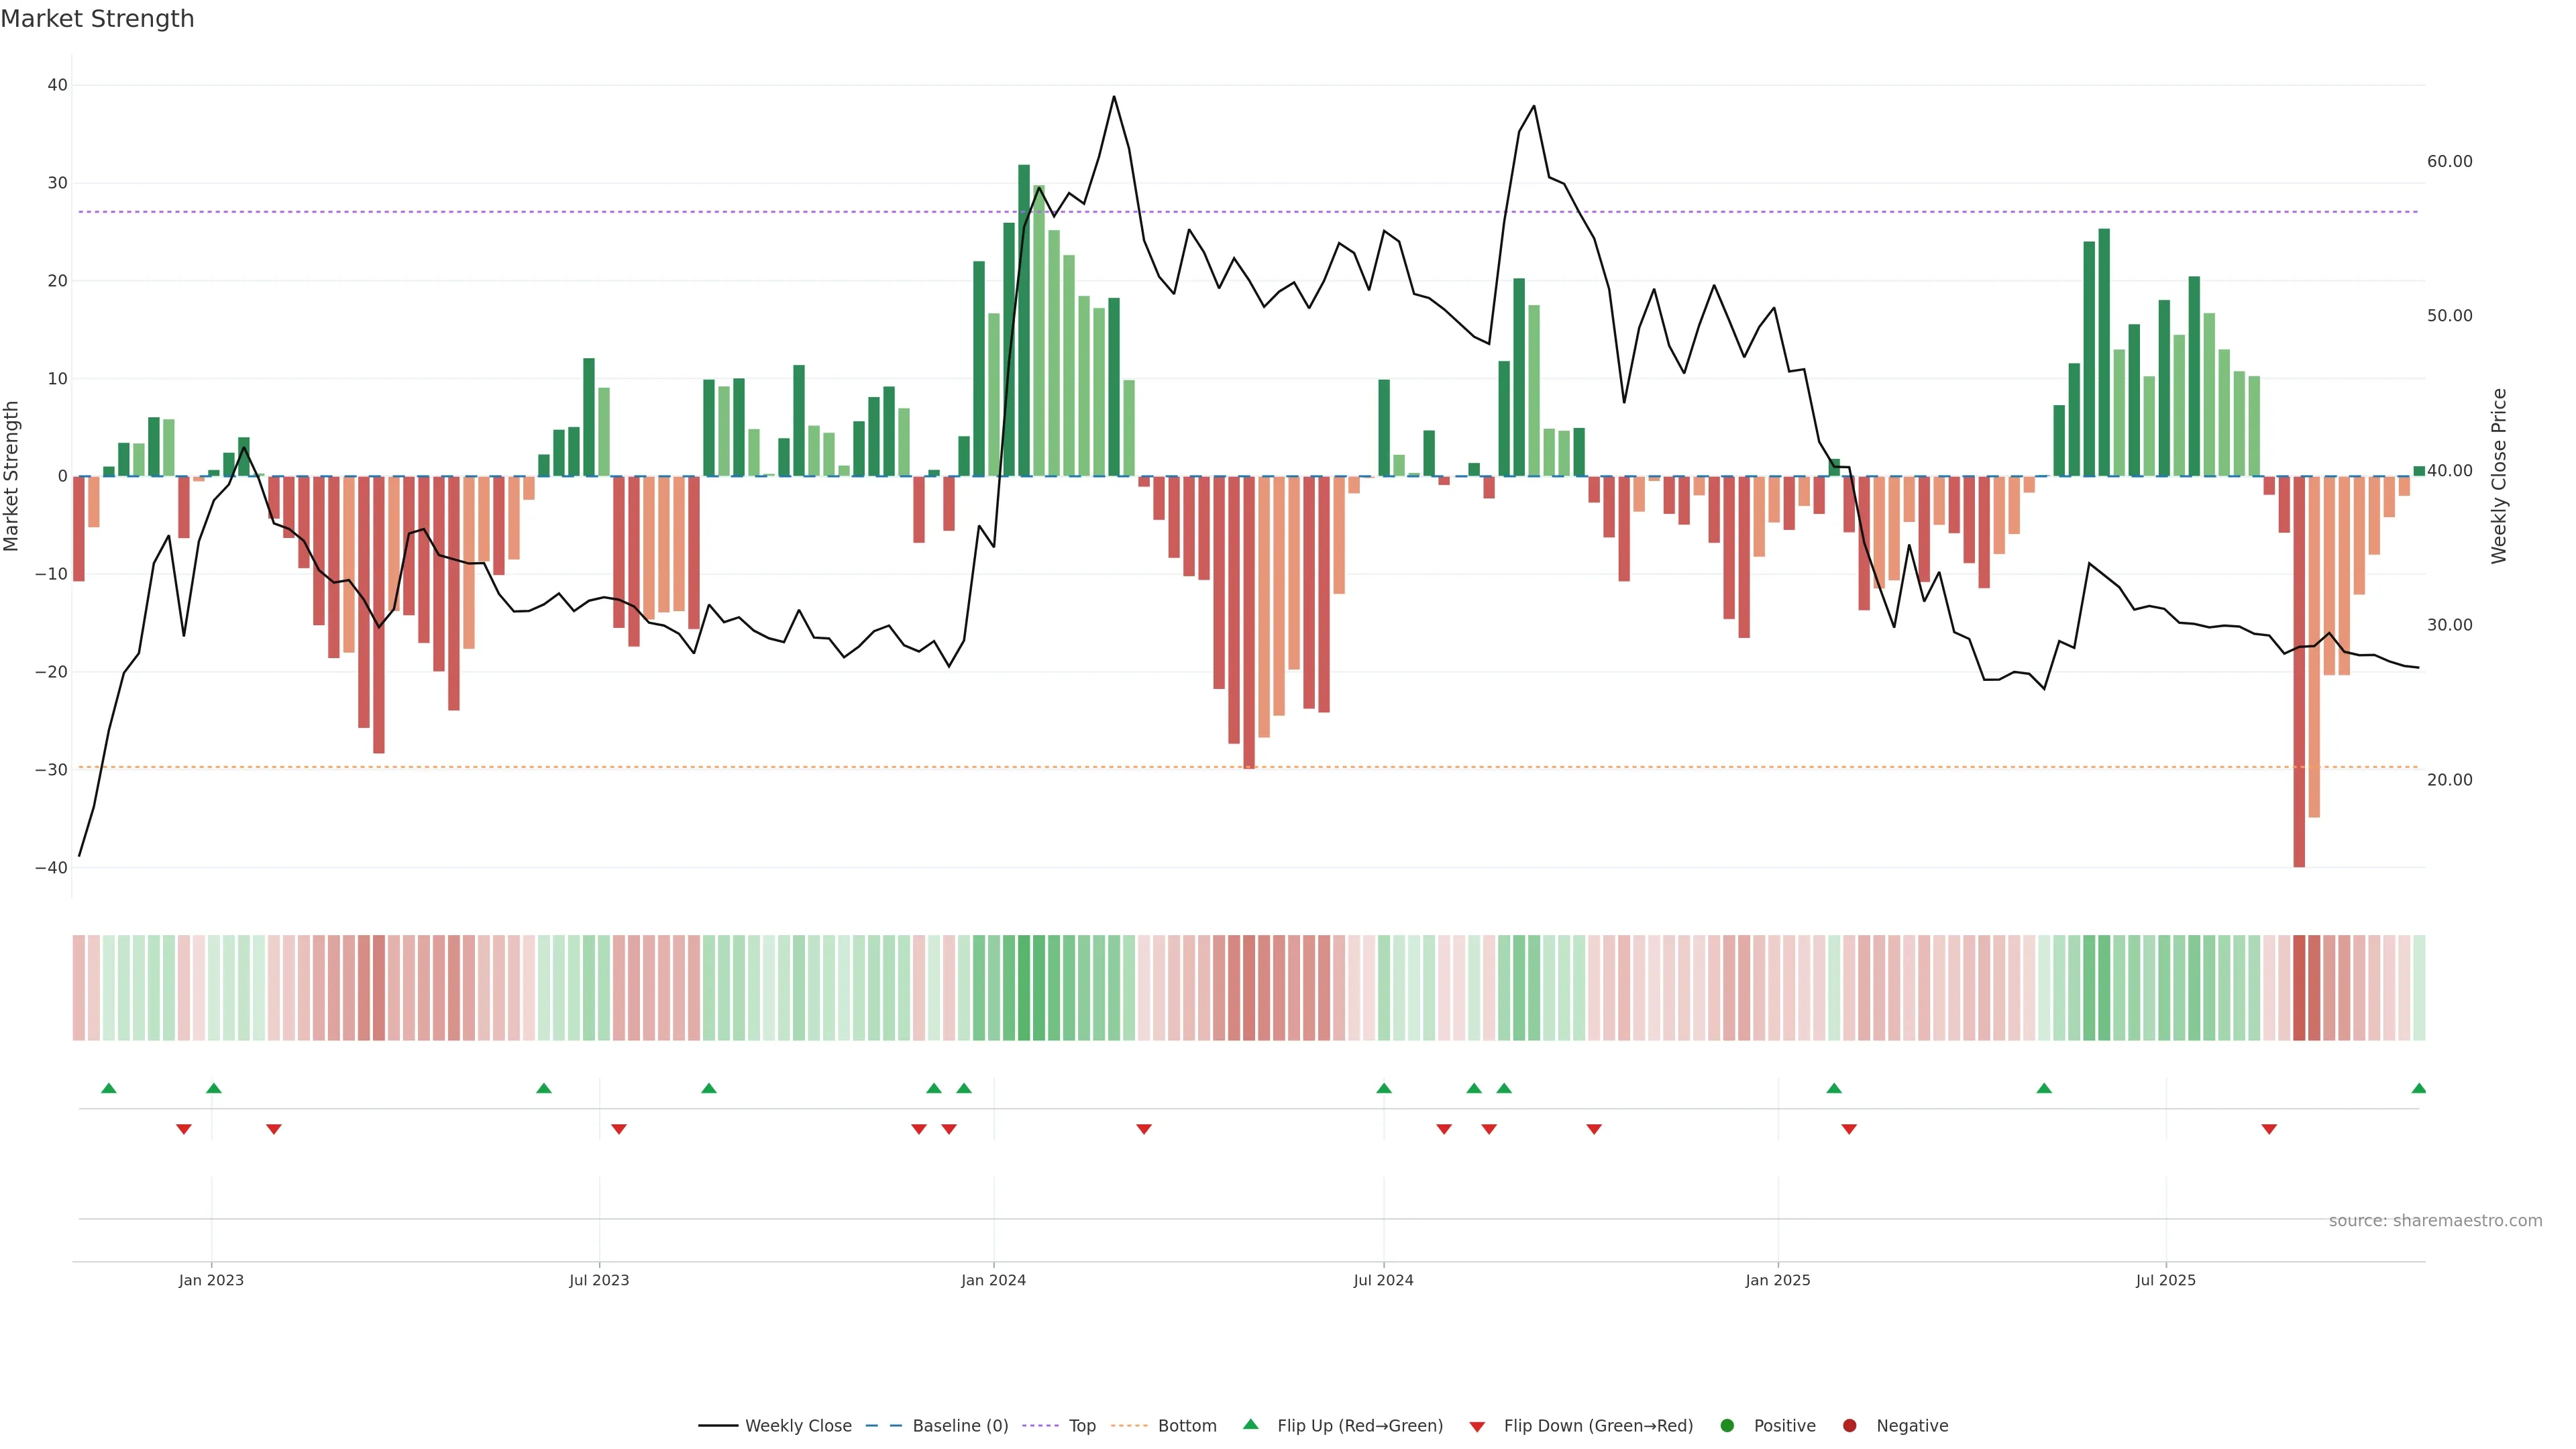
Task: Click the Positive green circle legend icon
Action: point(1727,1425)
